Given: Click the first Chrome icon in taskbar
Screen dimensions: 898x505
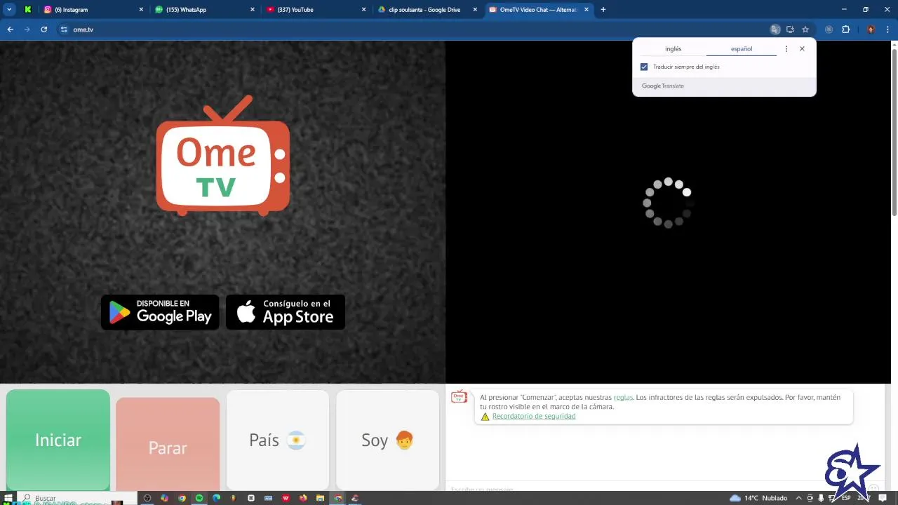Looking at the screenshot, I should (x=182, y=498).
